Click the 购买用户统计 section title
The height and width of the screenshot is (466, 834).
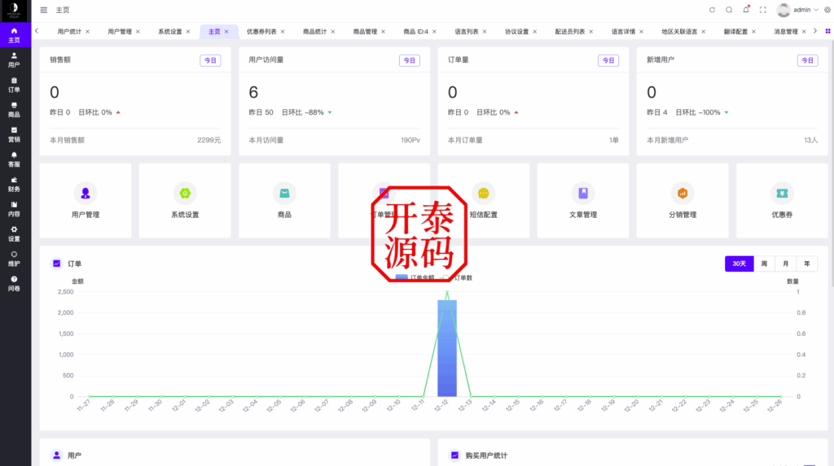click(486, 455)
